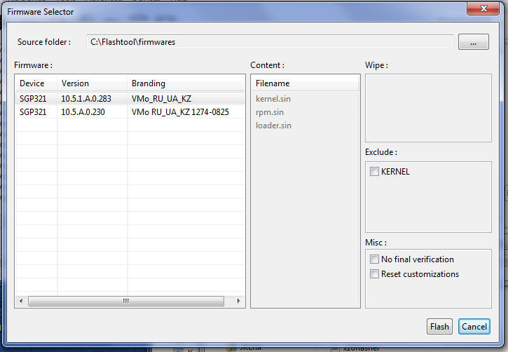
Task: Check the Reset customizations option
Action: click(x=375, y=274)
